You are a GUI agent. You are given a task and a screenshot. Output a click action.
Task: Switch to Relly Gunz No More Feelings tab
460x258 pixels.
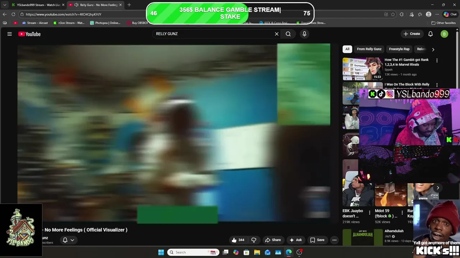point(95,5)
